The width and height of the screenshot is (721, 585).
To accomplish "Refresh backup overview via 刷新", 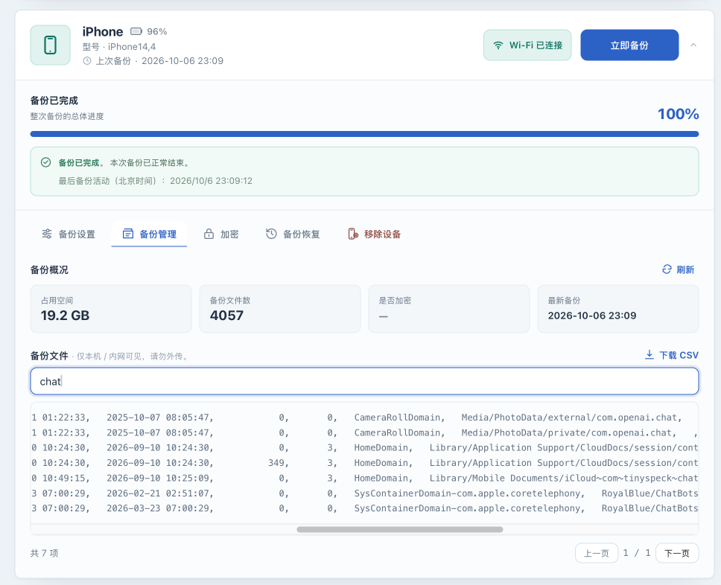I will [x=679, y=269].
